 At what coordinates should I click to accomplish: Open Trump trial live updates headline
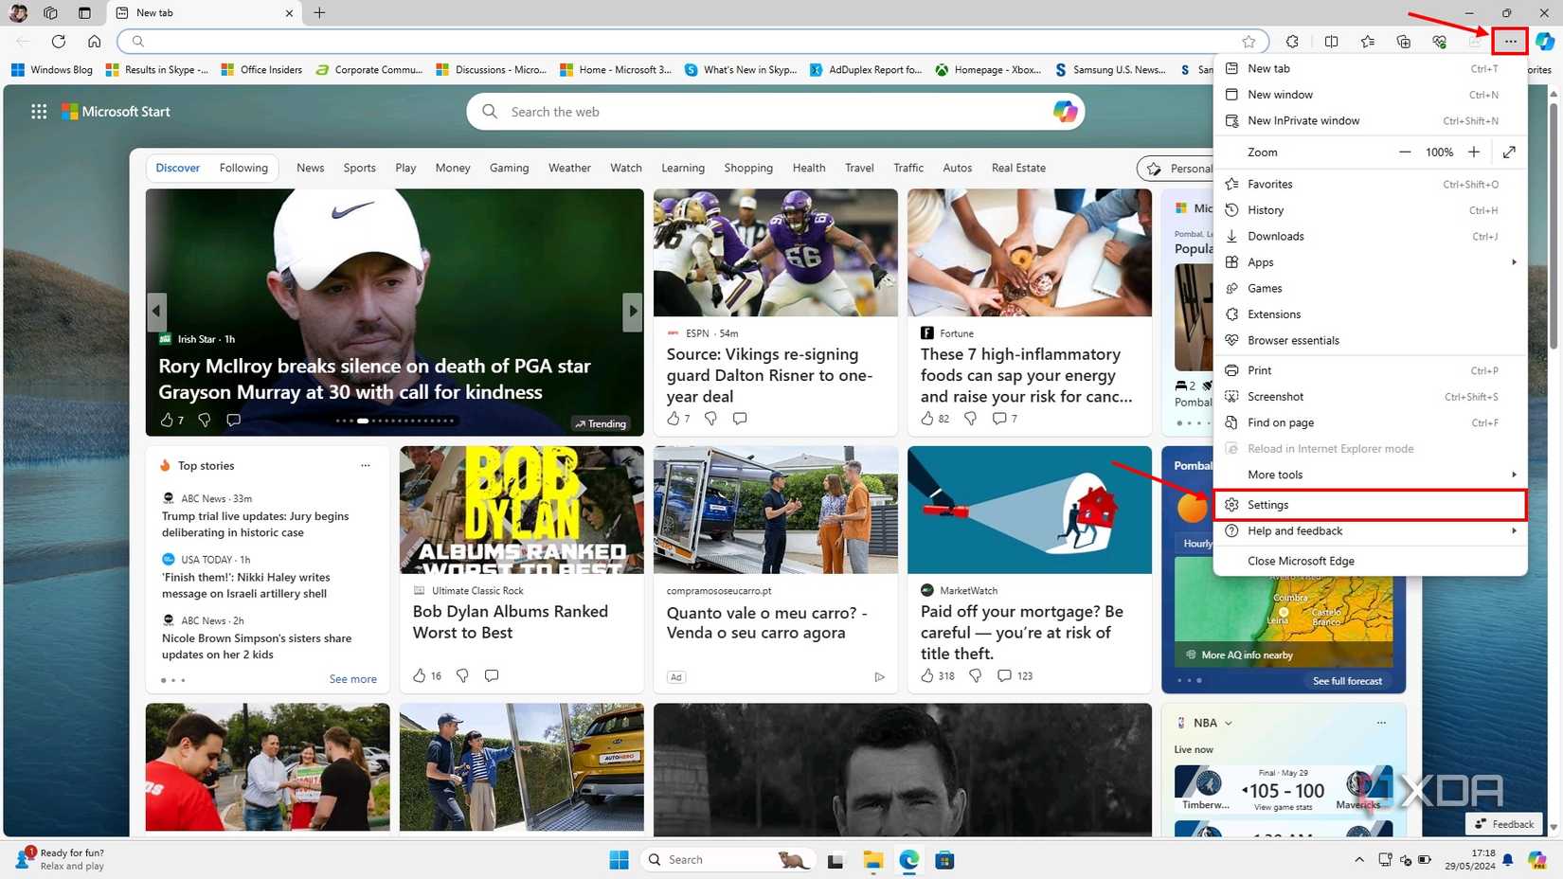click(x=256, y=525)
